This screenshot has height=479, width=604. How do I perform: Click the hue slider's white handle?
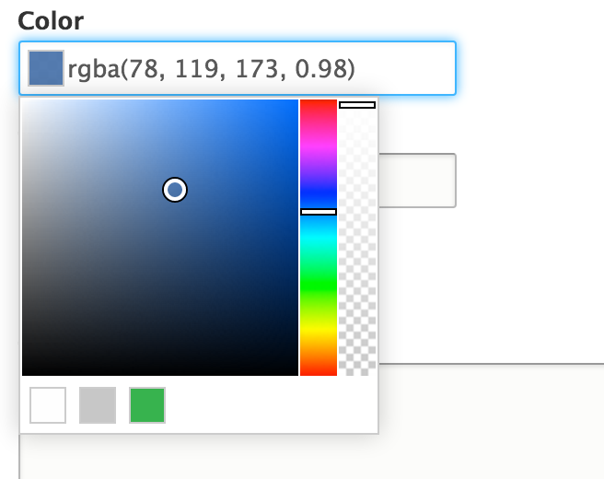[x=319, y=212]
